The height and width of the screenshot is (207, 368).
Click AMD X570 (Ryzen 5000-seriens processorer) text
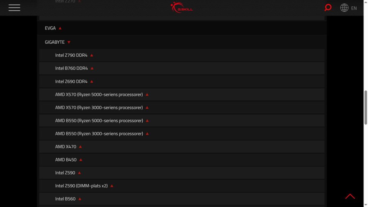(x=99, y=94)
